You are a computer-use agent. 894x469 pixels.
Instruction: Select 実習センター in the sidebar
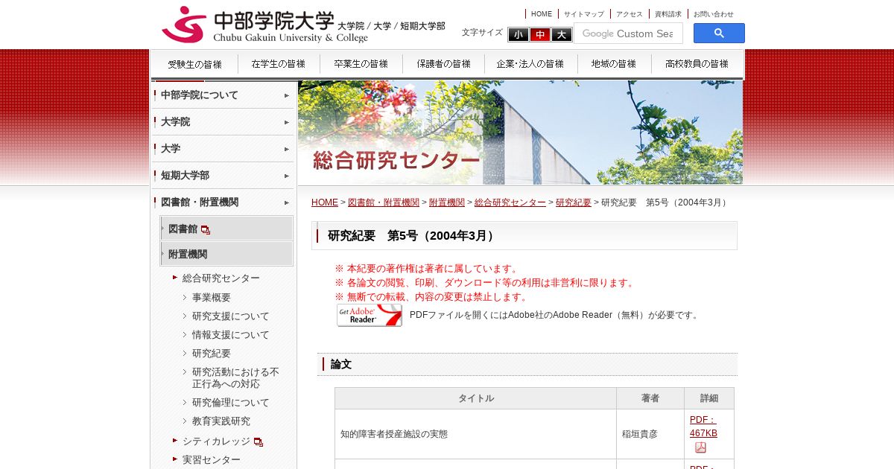click(x=212, y=460)
